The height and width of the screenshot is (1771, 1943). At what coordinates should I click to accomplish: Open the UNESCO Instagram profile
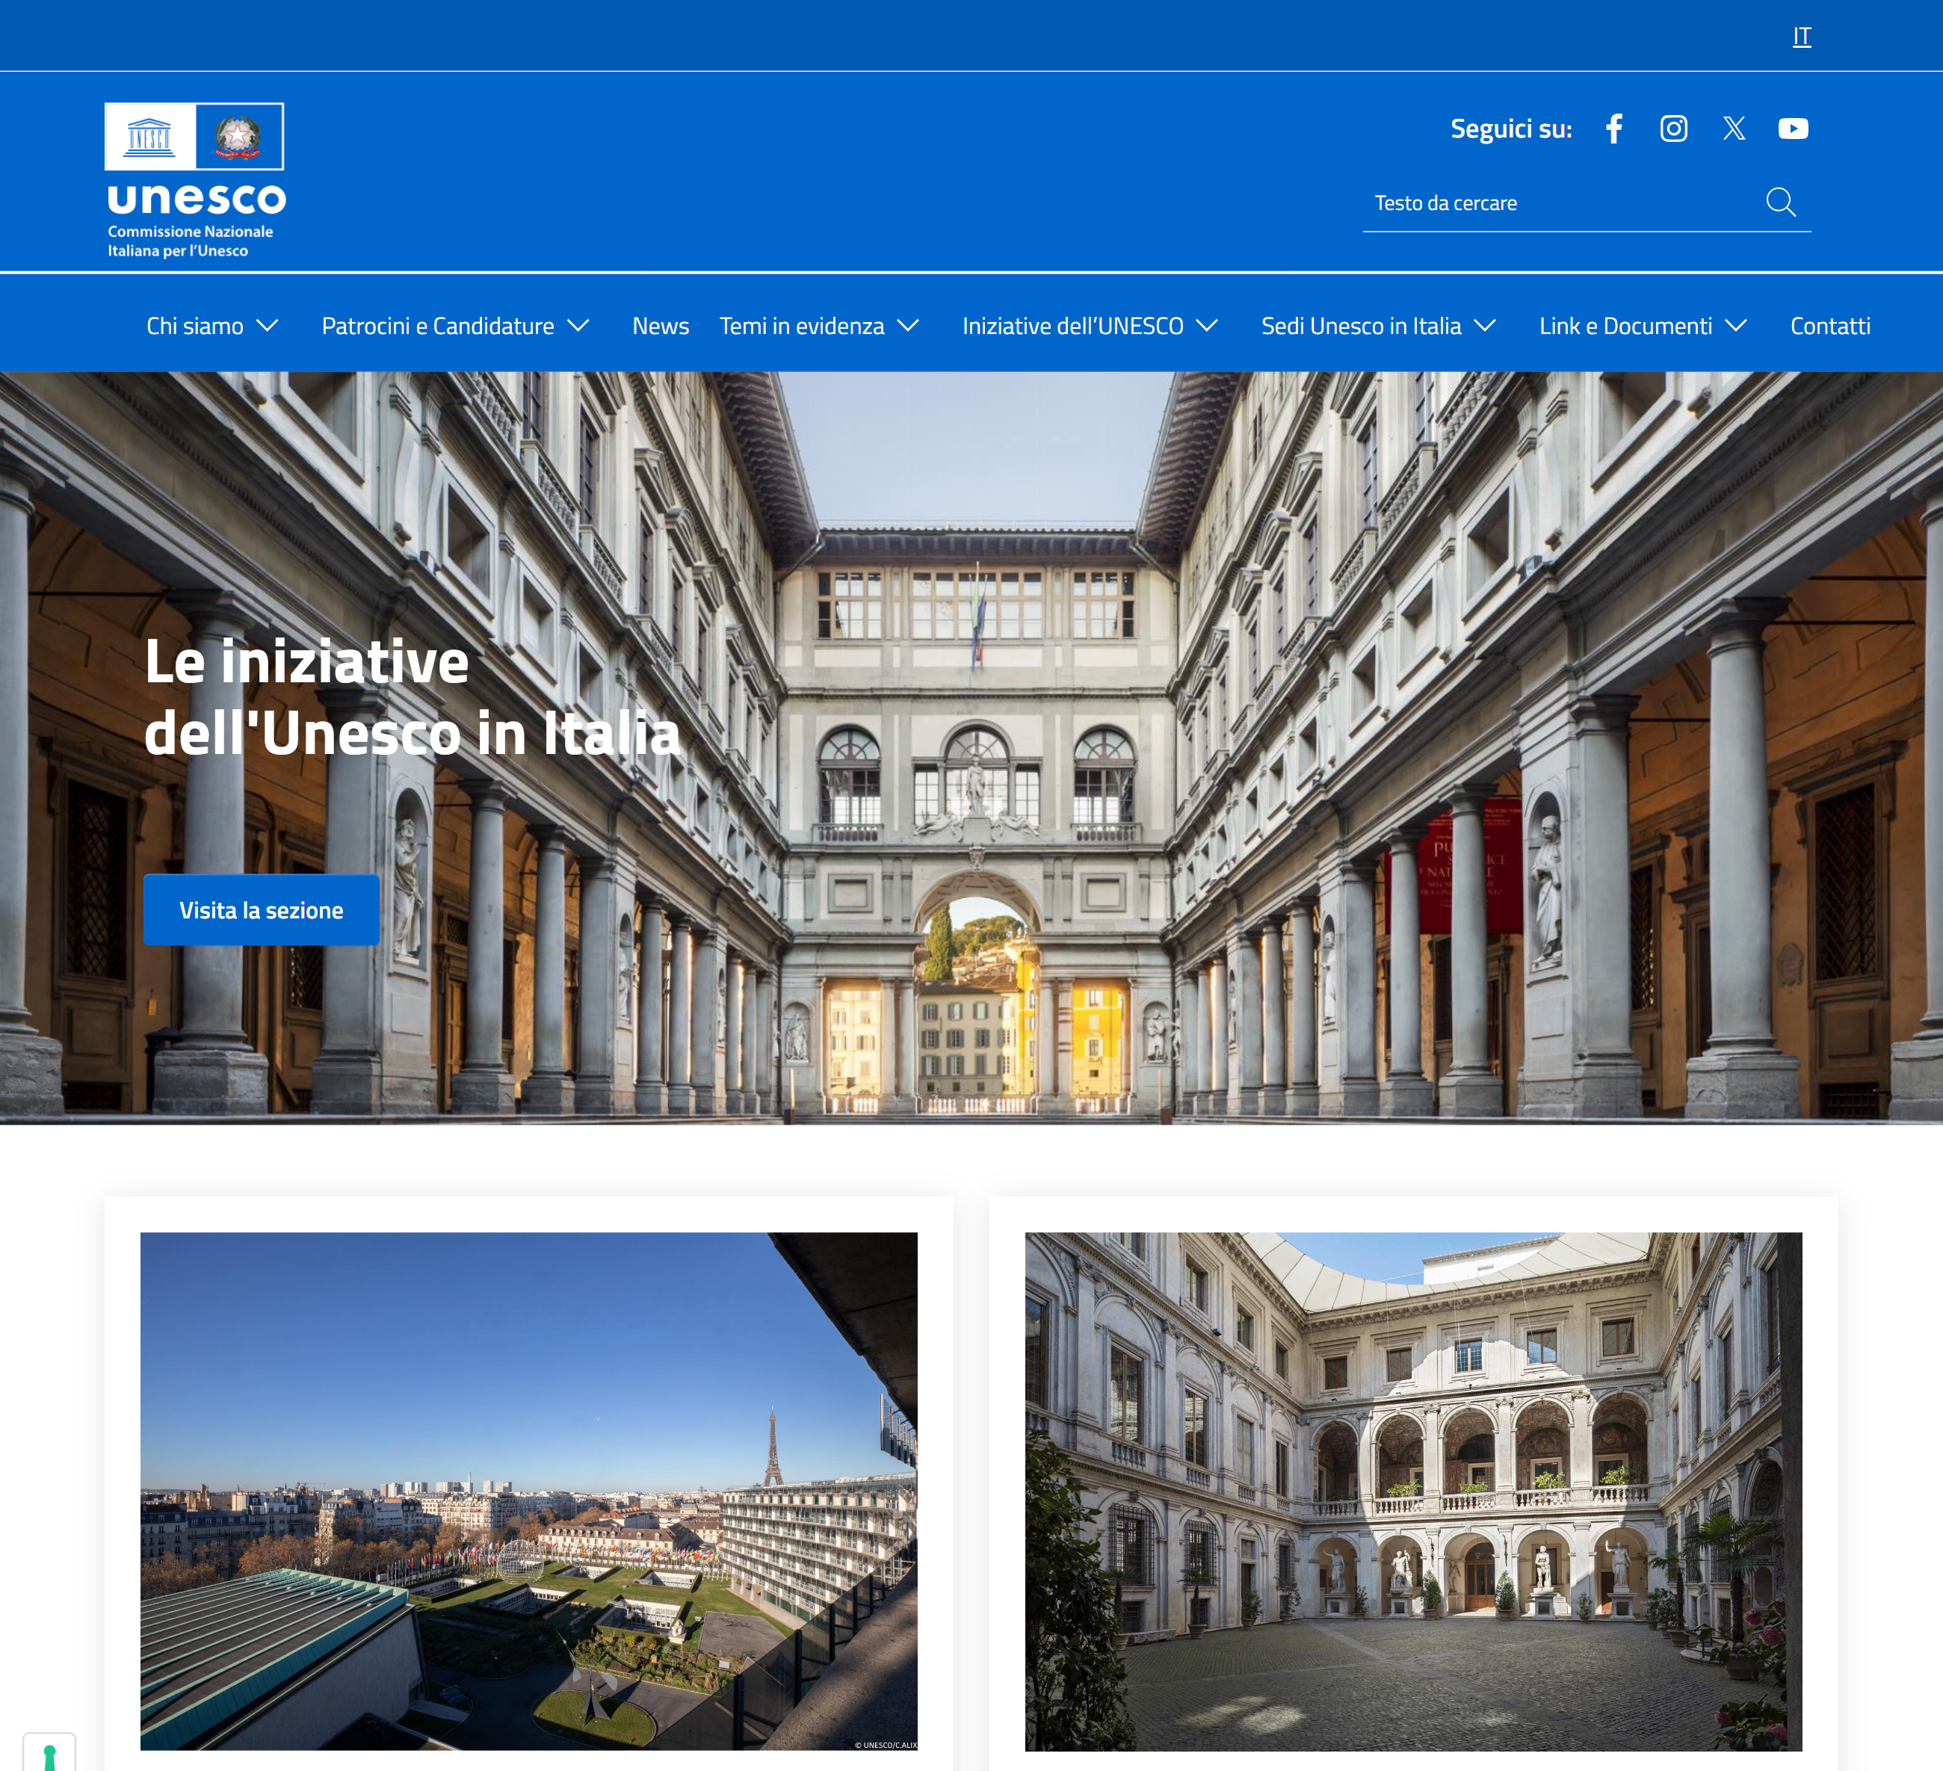coord(1672,129)
